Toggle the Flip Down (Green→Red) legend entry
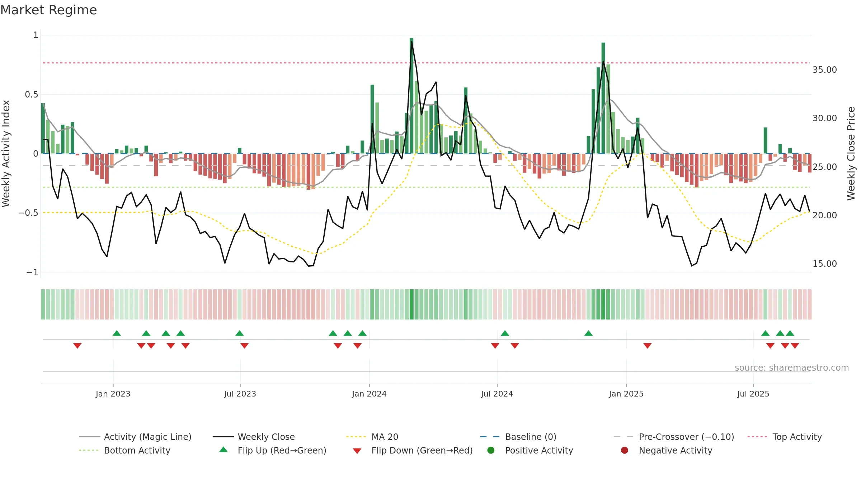Screen dimensions: 861x484 (413, 450)
